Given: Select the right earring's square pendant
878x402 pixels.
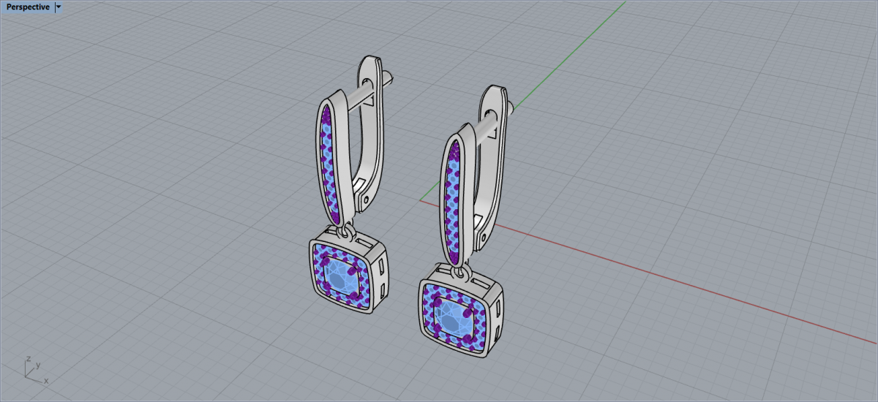Looking at the screenshot, I should (461, 309).
